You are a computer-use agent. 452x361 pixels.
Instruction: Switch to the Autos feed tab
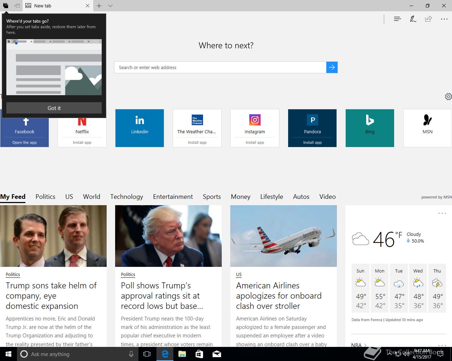click(x=301, y=197)
